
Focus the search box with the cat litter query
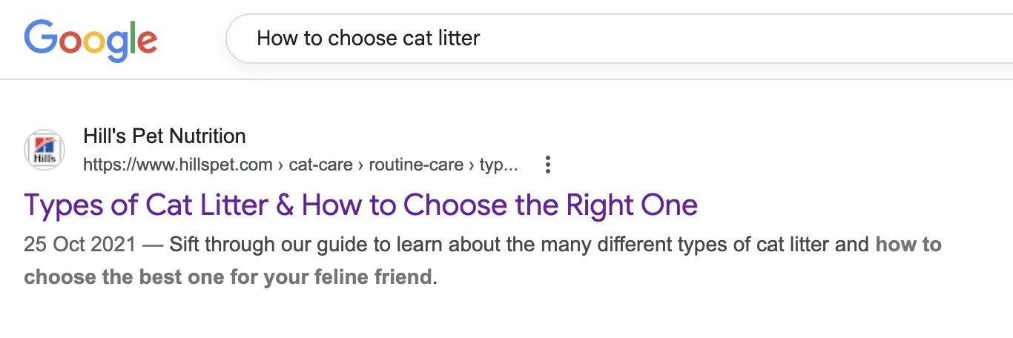[x=593, y=38]
